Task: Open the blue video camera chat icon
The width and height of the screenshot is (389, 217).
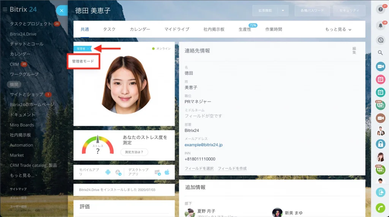Action: (x=380, y=66)
